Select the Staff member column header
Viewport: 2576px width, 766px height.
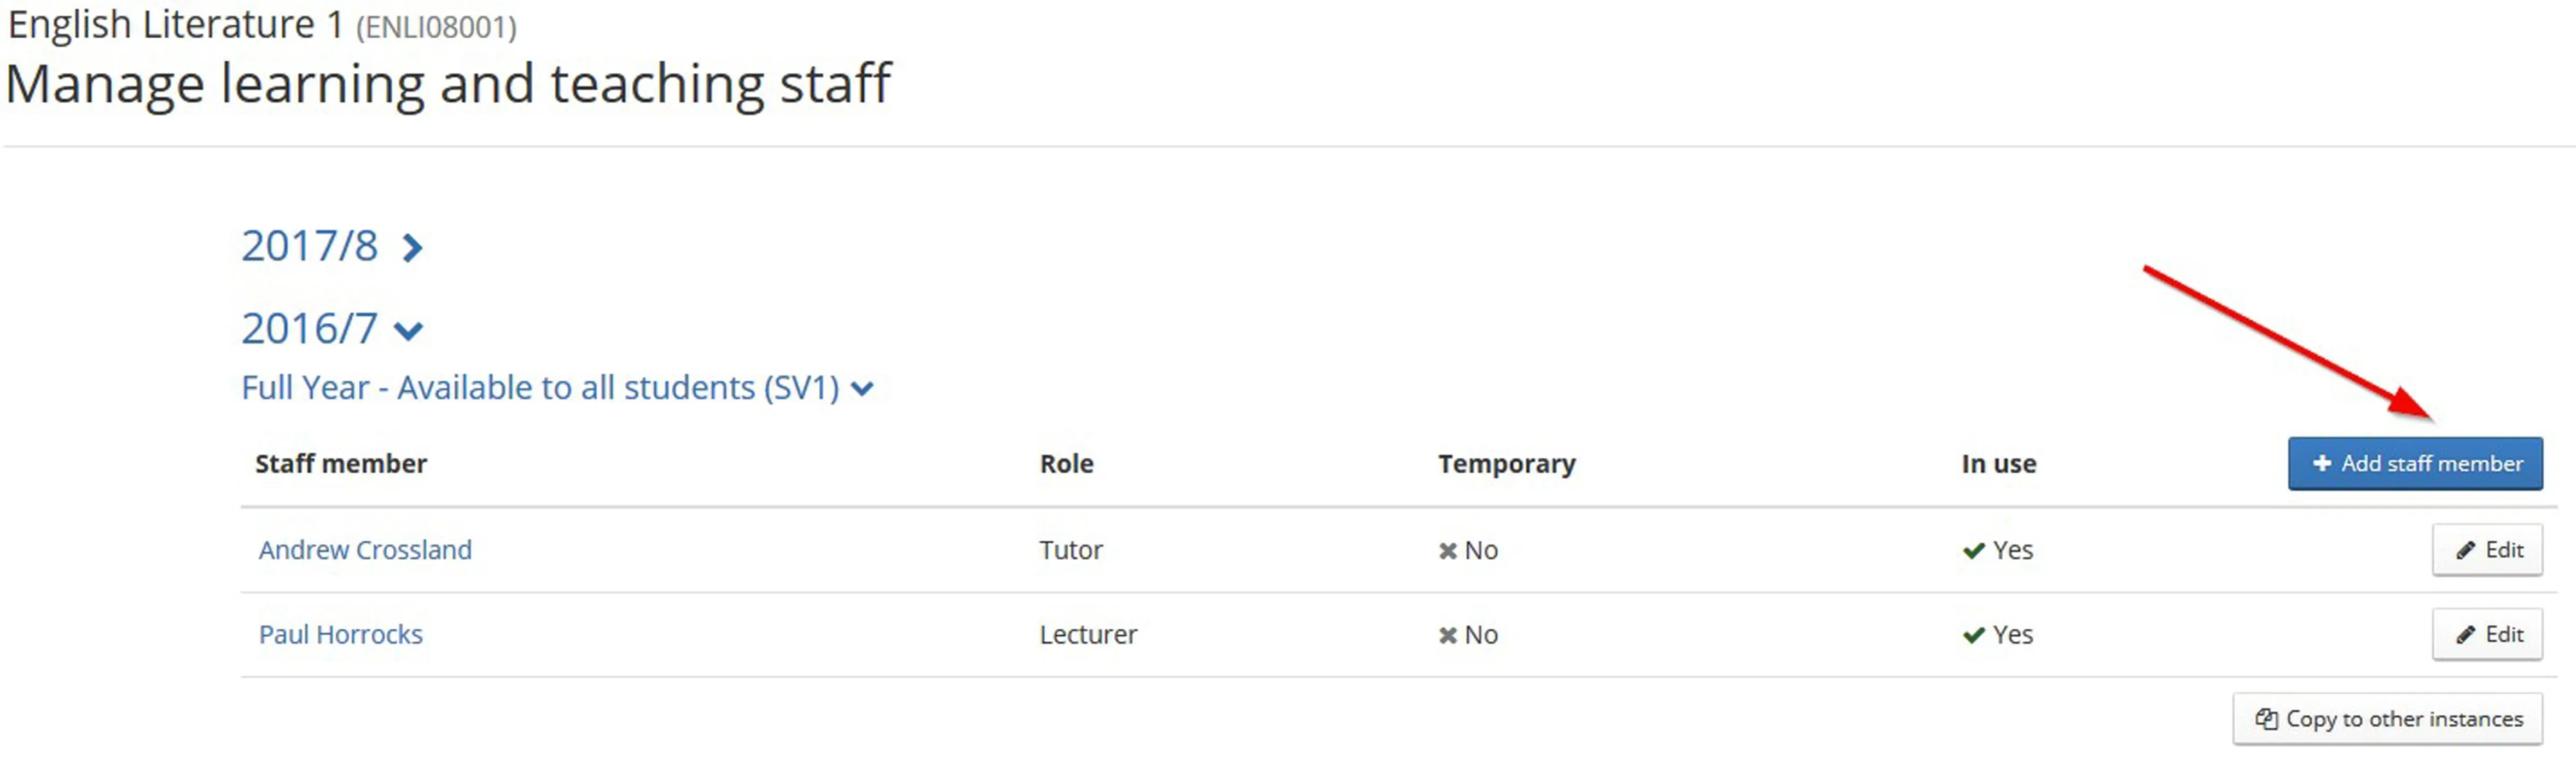click(341, 463)
